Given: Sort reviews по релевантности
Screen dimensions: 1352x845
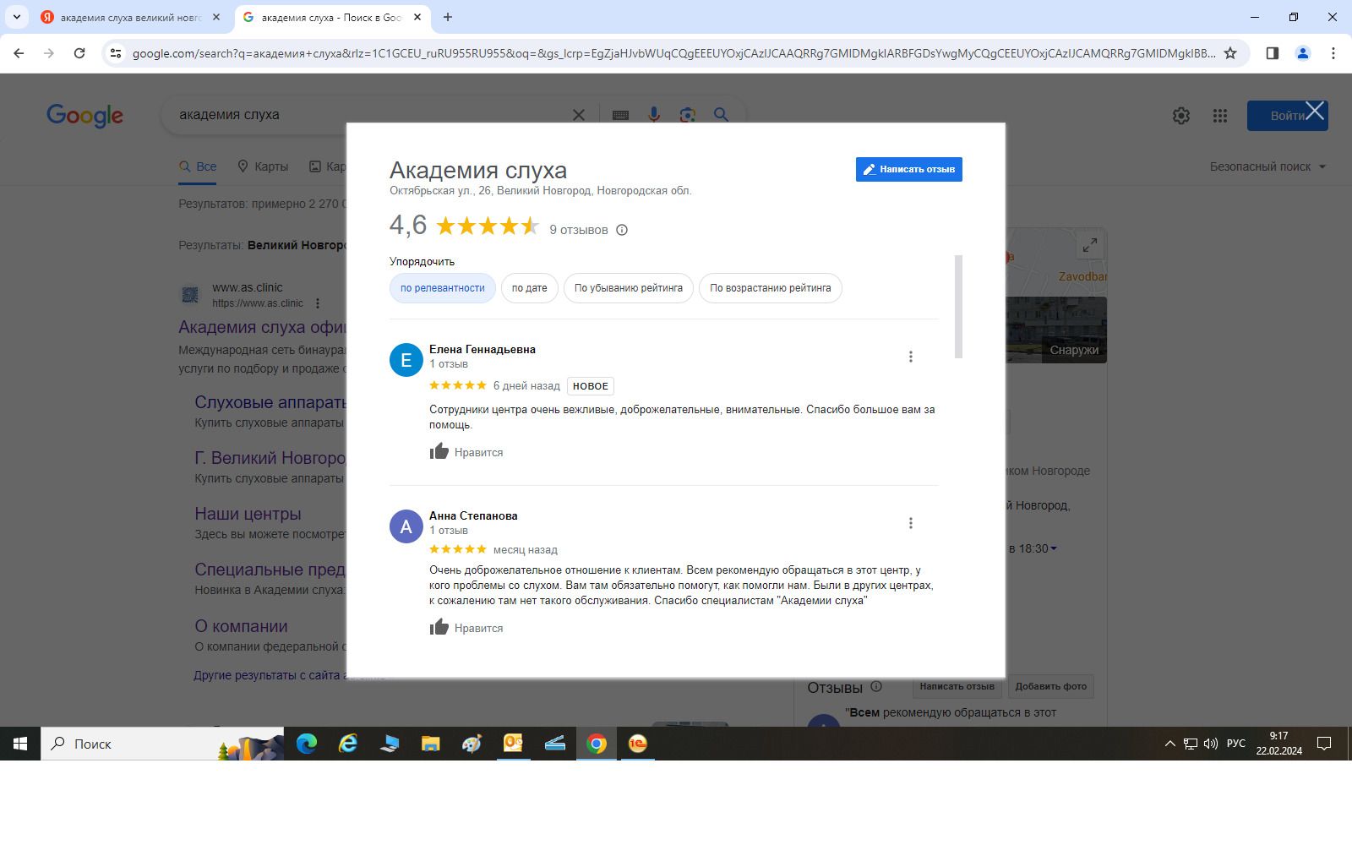Looking at the screenshot, I should [442, 288].
